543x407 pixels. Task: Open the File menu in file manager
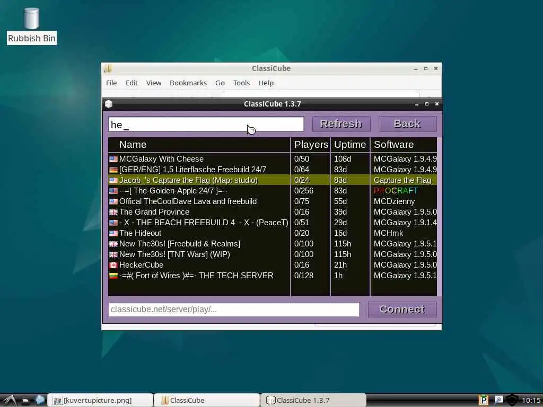coord(111,83)
